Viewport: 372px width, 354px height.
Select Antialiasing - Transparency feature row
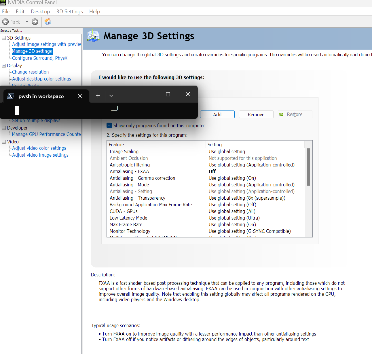(206, 198)
